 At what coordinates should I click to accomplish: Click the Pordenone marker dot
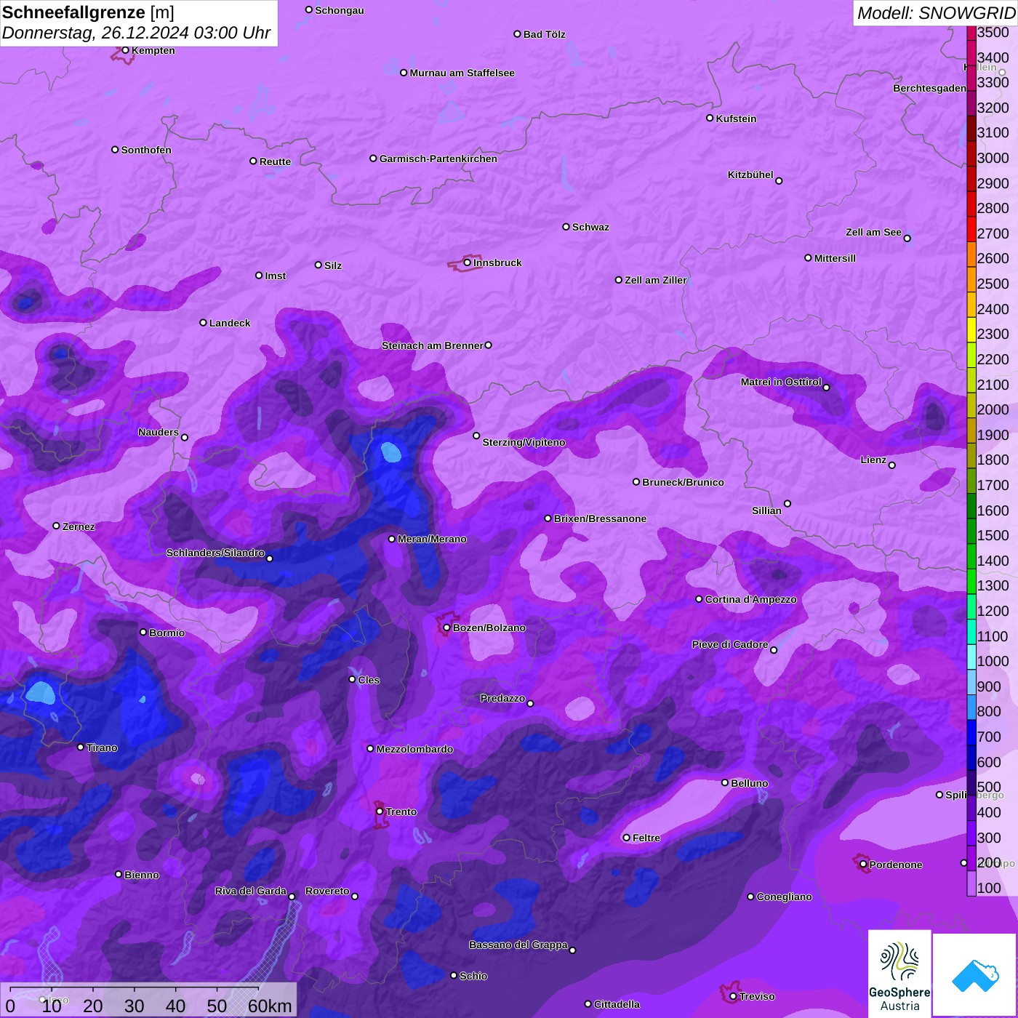pyautogui.click(x=864, y=865)
